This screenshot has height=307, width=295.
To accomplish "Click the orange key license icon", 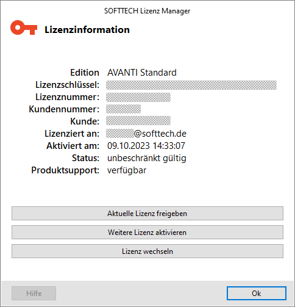I will 24,27.
